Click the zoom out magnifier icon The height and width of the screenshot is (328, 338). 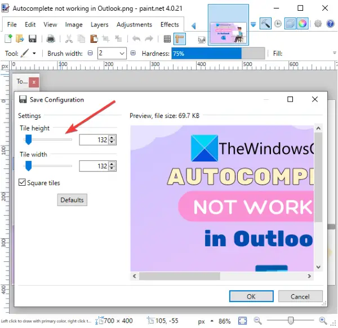click(x=257, y=321)
